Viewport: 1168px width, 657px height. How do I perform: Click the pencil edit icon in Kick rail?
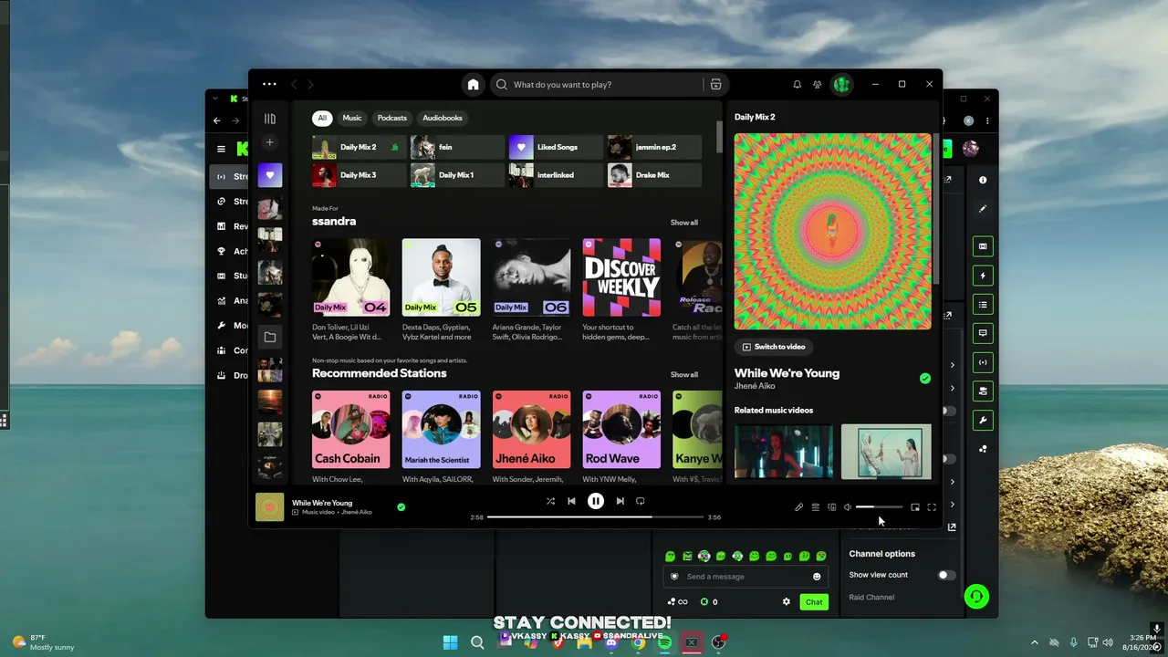coord(983,209)
